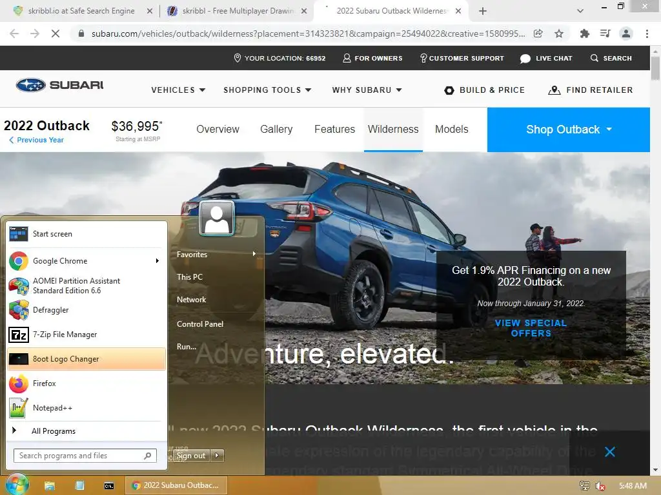661x495 pixels.
Task: Click the Chrome back arrow
Action: click(14, 34)
